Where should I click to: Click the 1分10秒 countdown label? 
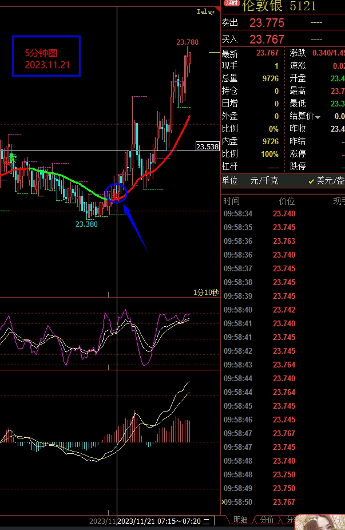pyautogui.click(x=206, y=292)
